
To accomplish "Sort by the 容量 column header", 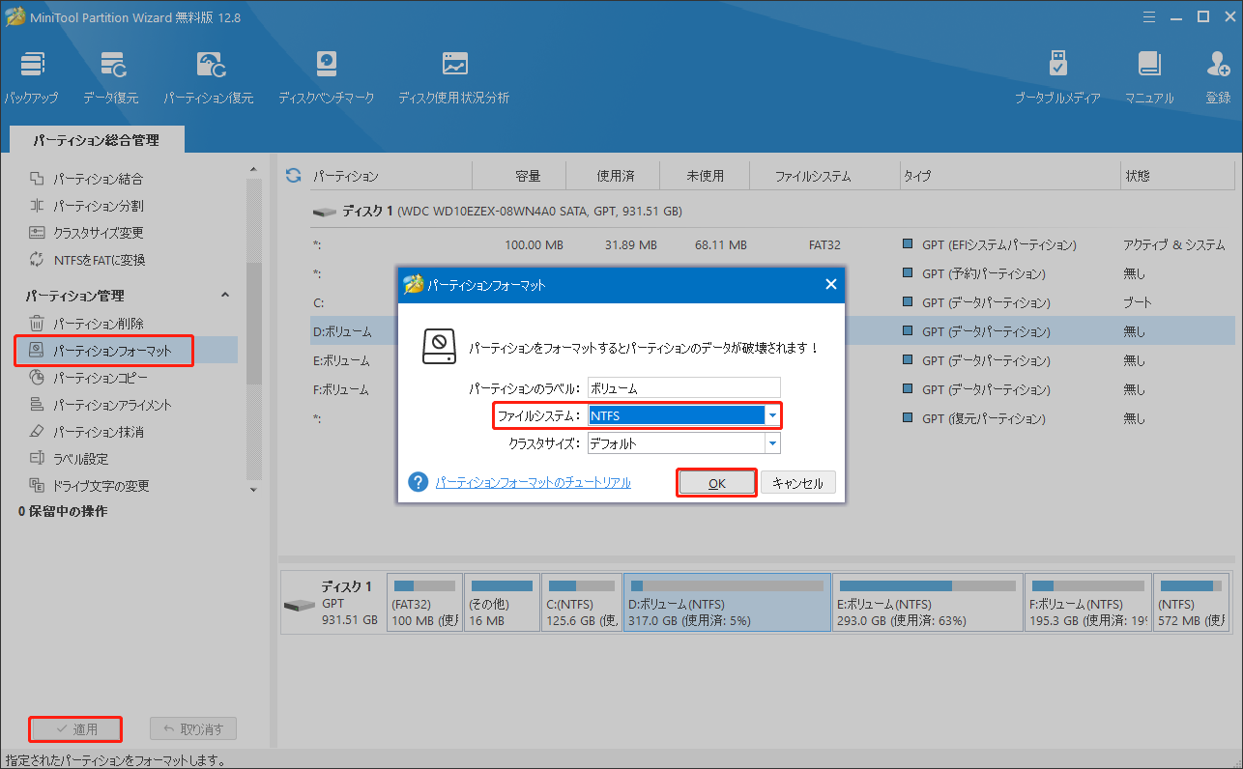I will tap(528, 176).
